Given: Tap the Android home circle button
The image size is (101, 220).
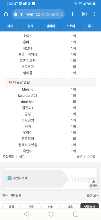Looking at the screenshot, I should (x=51, y=214).
